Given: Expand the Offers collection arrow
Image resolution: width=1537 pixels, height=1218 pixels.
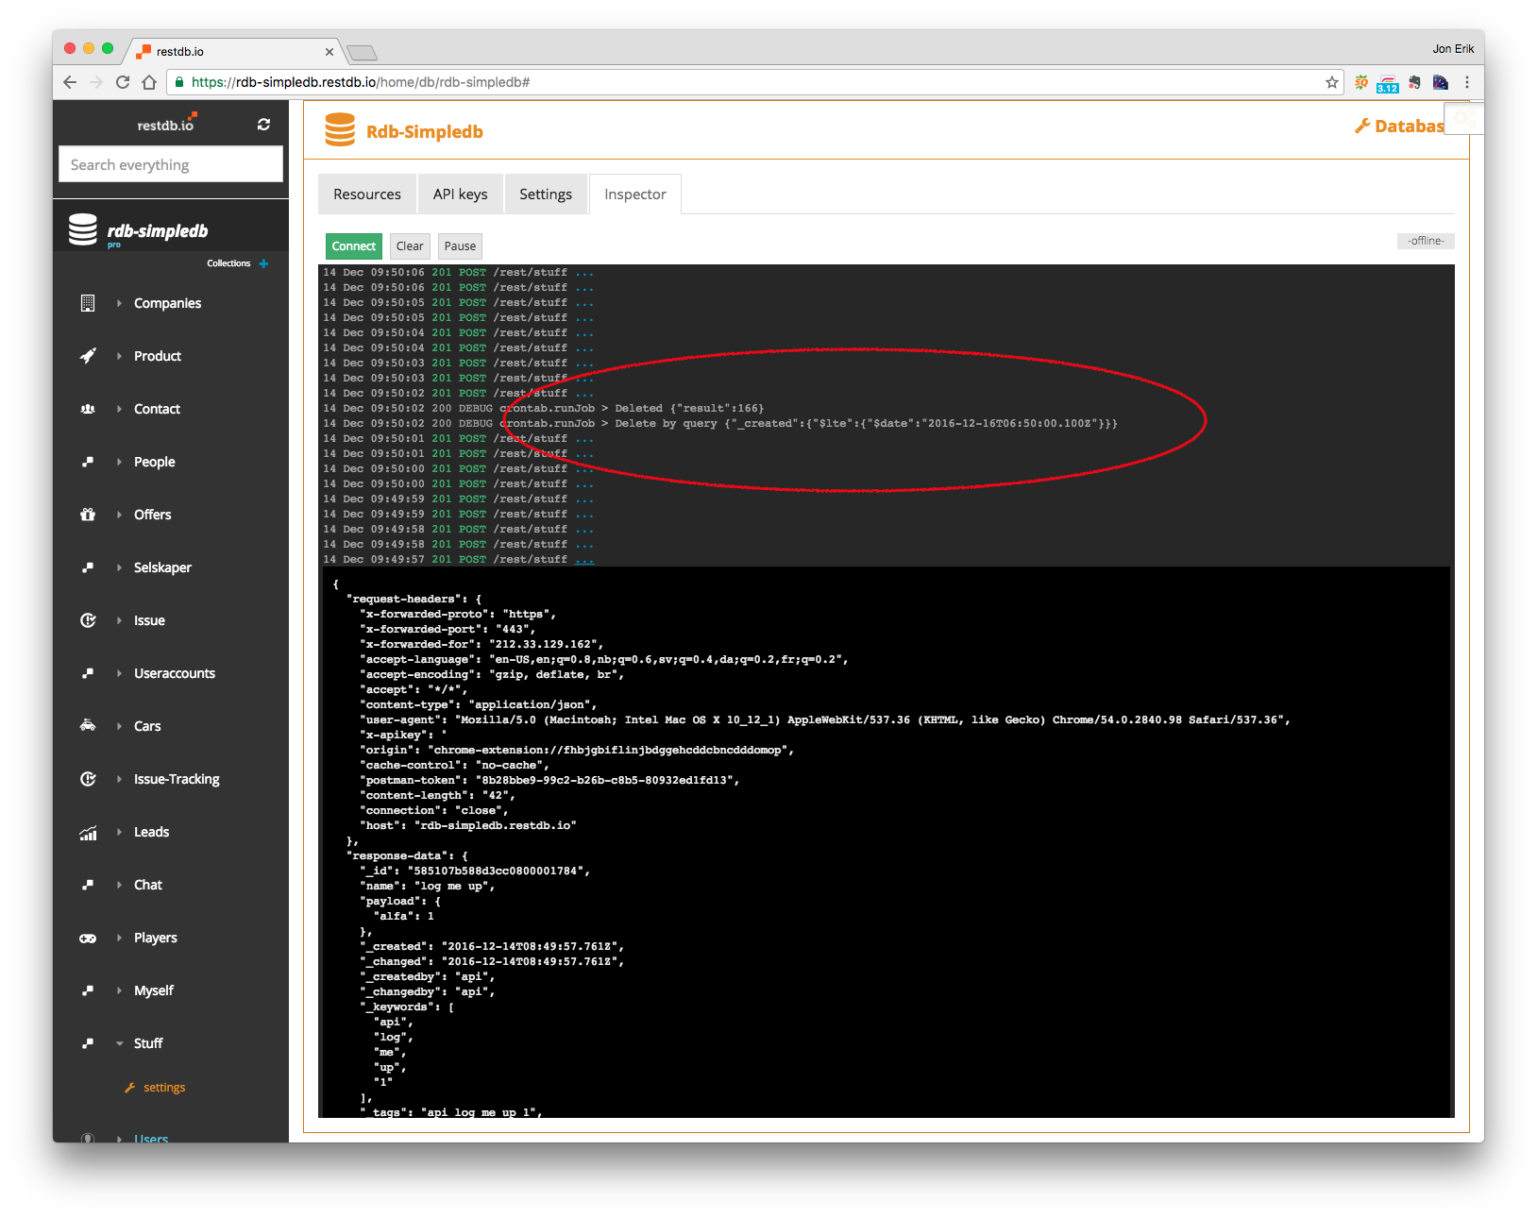Looking at the screenshot, I should (x=119, y=515).
